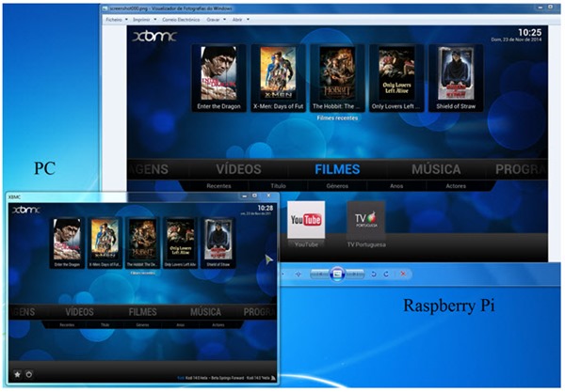
Task: Click the photo viewer title bar text
Action: pos(171,8)
